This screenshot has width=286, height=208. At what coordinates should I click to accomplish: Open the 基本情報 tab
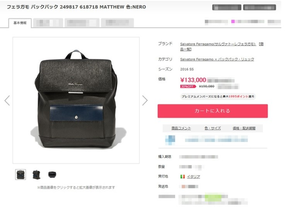click(x=20, y=23)
